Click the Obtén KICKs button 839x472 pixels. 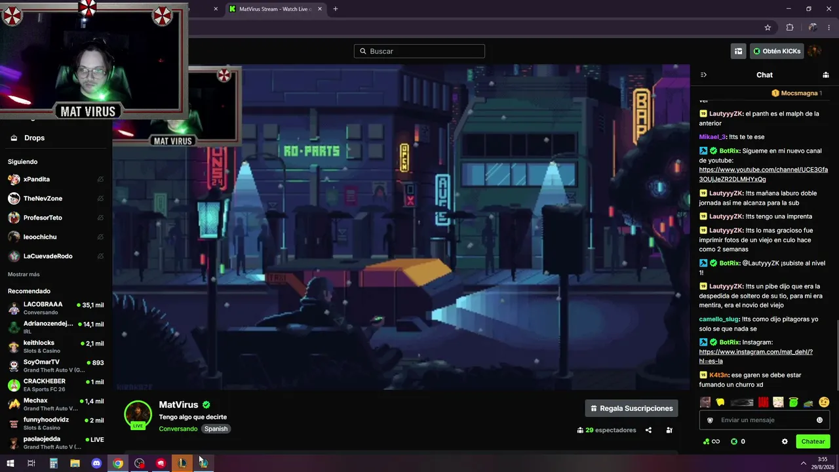(x=777, y=51)
